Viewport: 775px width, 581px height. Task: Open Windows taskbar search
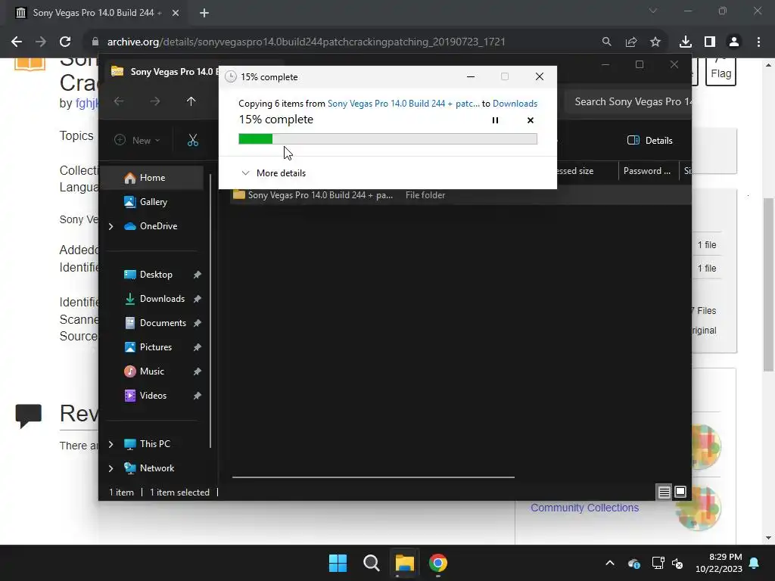pyautogui.click(x=371, y=563)
